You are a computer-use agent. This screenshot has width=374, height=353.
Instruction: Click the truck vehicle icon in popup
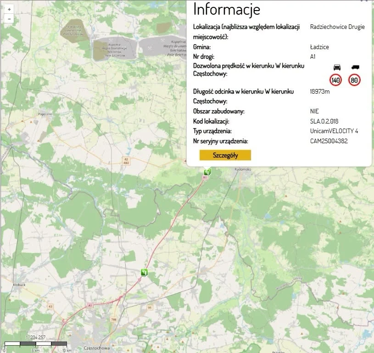(355, 67)
